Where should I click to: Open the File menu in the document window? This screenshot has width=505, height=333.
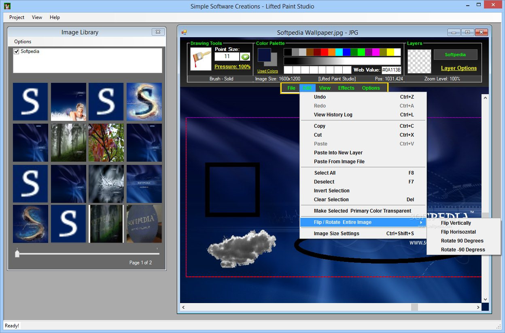tap(291, 88)
